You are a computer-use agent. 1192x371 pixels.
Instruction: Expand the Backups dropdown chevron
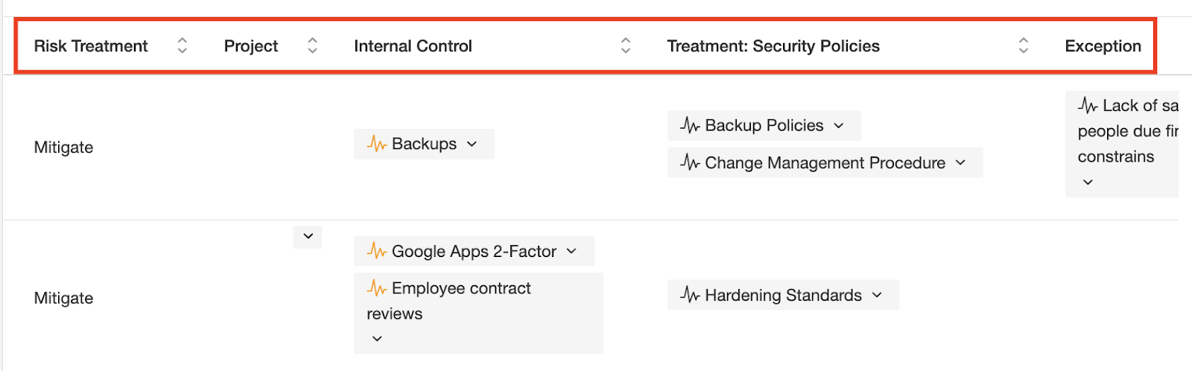pyautogui.click(x=472, y=144)
